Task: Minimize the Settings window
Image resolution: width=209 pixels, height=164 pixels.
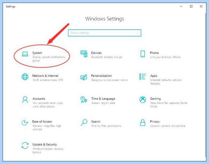Action: (x=181, y=6)
